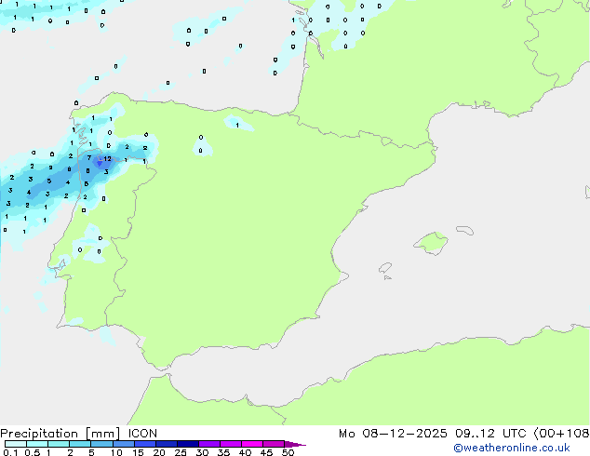Select the 5–10 mm legend color box
Screen dimensions: 590x456
pyautogui.click(x=101, y=444)
